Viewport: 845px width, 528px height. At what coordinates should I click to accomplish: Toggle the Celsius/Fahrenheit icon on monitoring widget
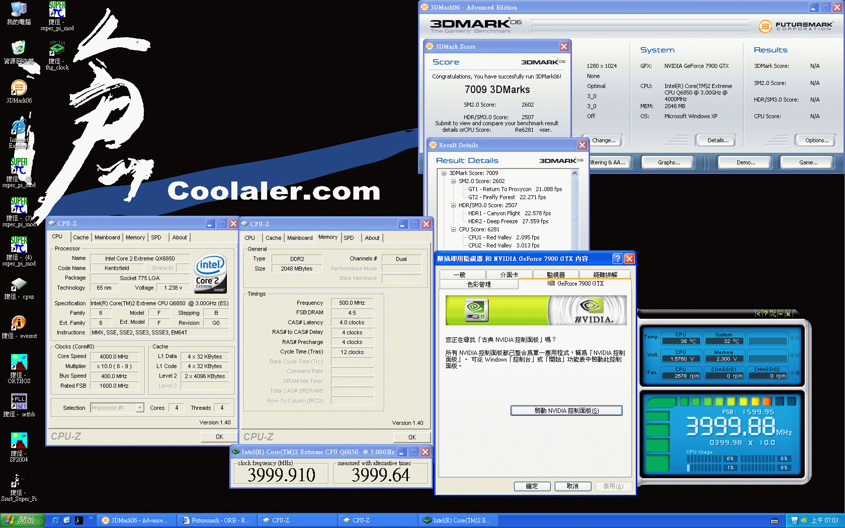pos(773,314)
